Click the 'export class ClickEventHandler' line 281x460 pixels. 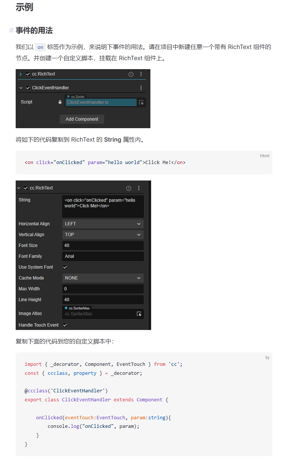tap(96, 399)
